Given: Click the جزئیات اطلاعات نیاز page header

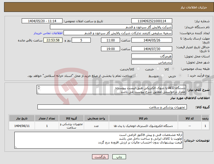Looking at the screenshot, I should pos(194,7).
